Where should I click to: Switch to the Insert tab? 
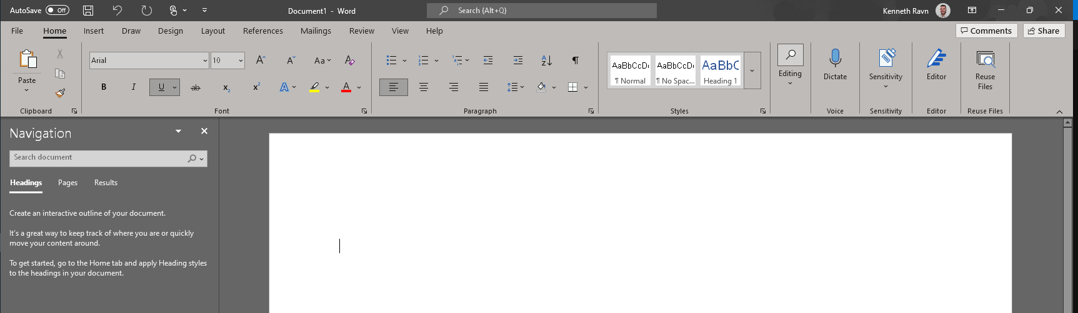(94, 31)
